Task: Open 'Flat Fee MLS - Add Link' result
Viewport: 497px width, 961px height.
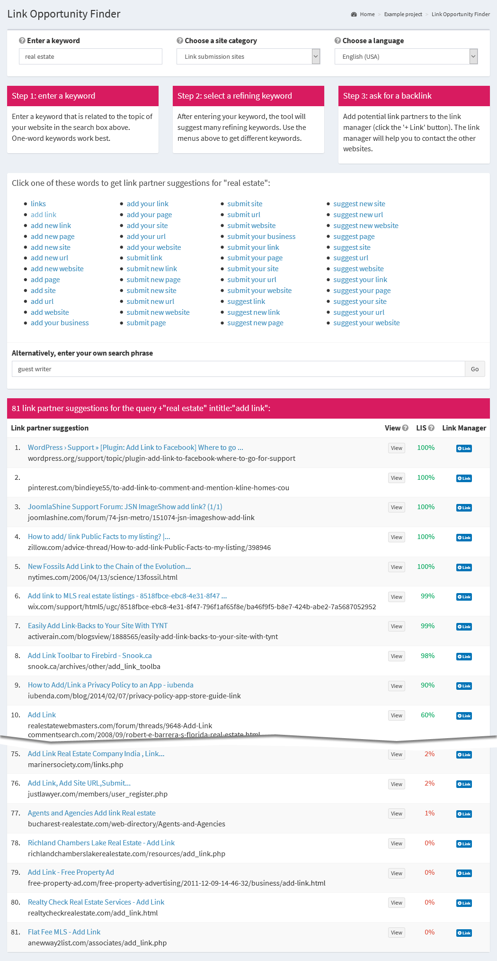Action: point(64,932)
